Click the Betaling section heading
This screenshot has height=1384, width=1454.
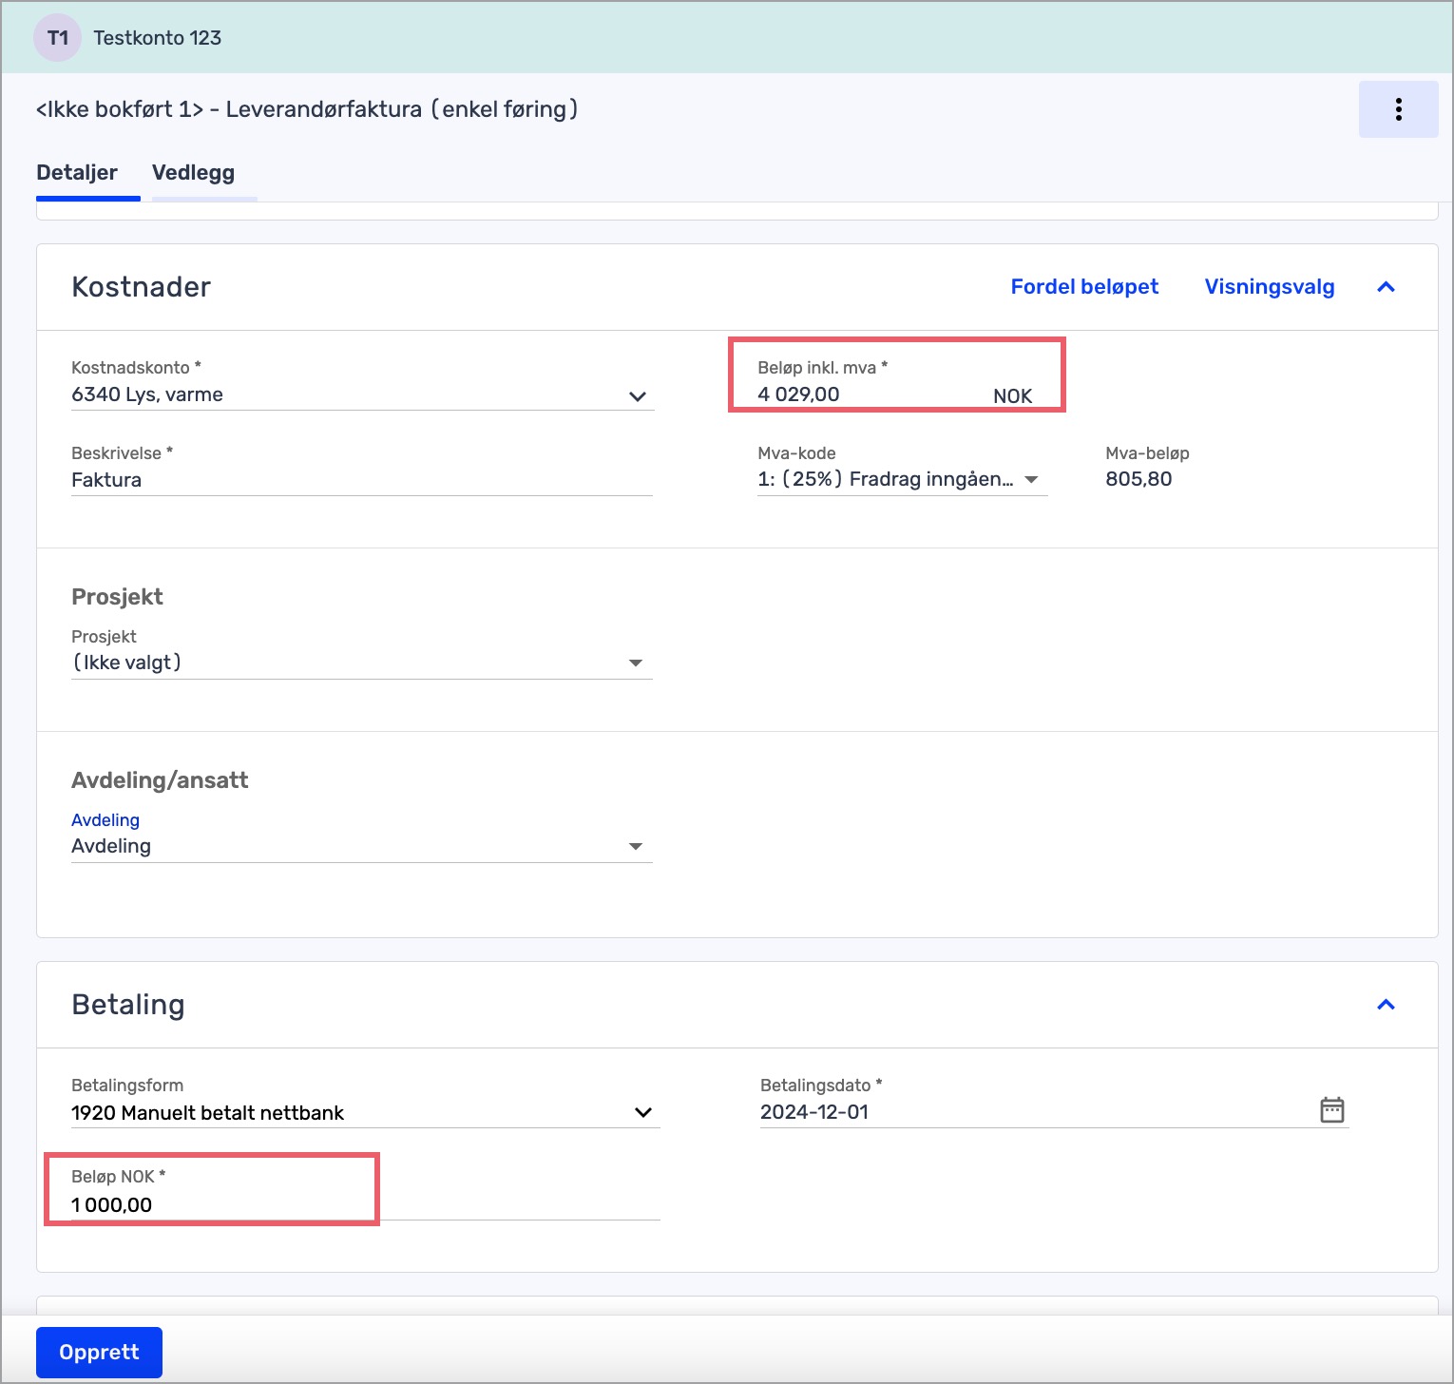128,1005
